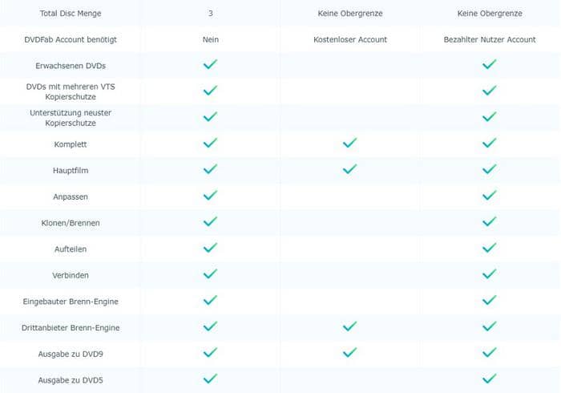
Task: Click Drittanbieter Brenn-Engine checkmark in middle column
Action: point(350,326)
